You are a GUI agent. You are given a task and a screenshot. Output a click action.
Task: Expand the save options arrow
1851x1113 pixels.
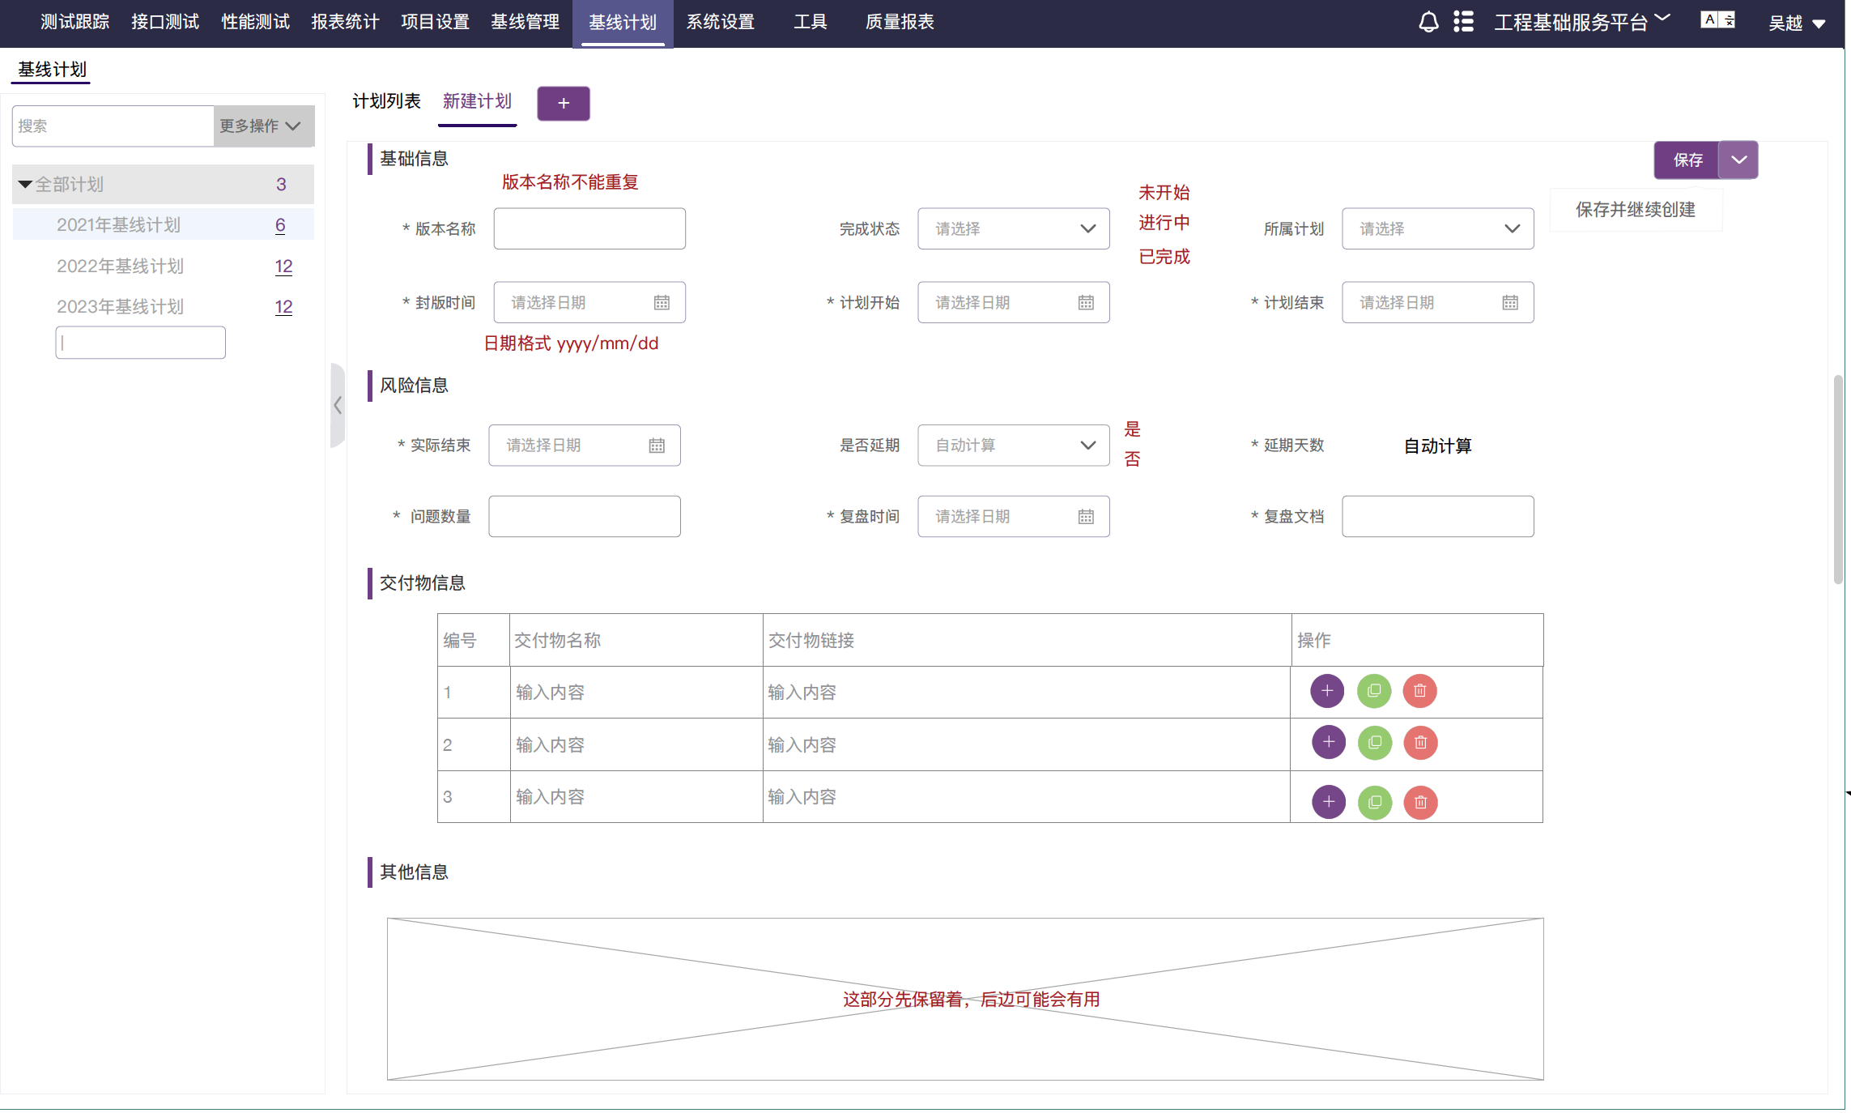pyautogui.click(x=1738, y=160)
